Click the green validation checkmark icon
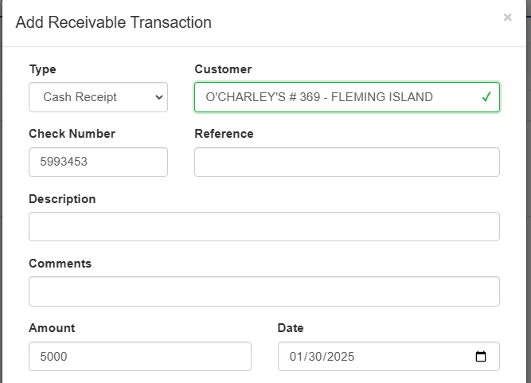 click(x=486, y=97)
